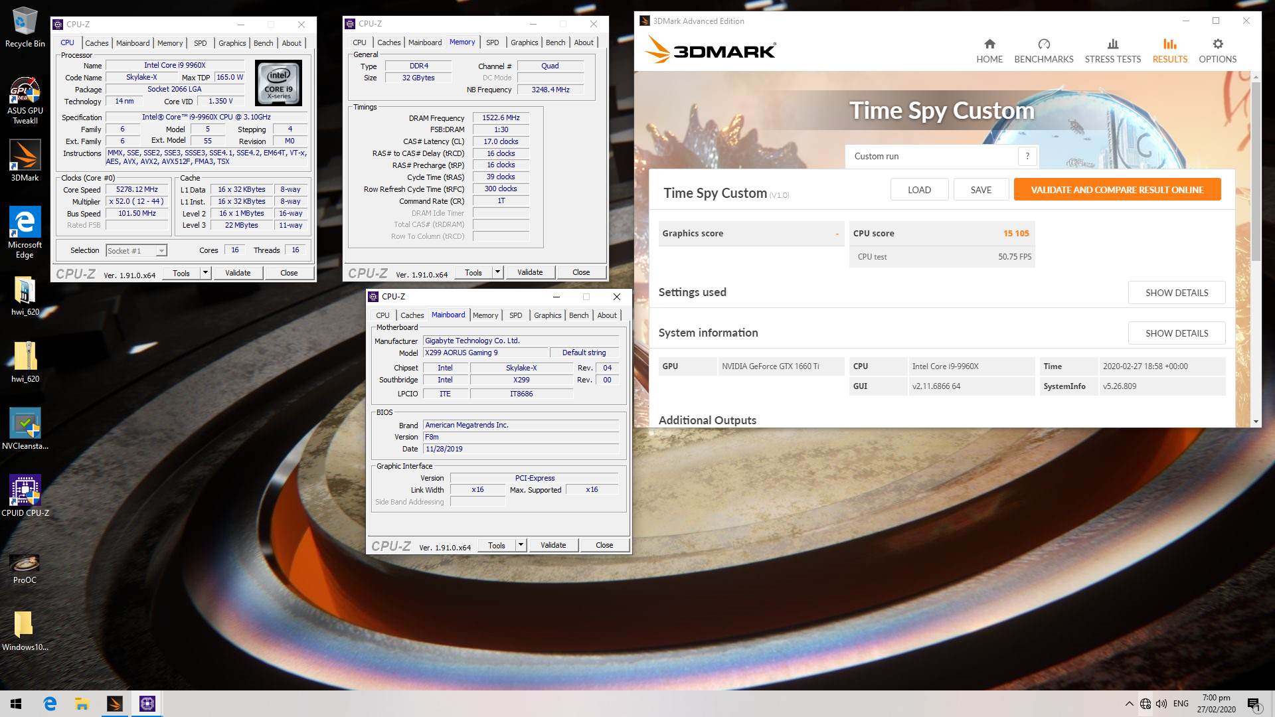
Task: Click Validate in CPU-Z CPU window
Action: click(238, 273)
